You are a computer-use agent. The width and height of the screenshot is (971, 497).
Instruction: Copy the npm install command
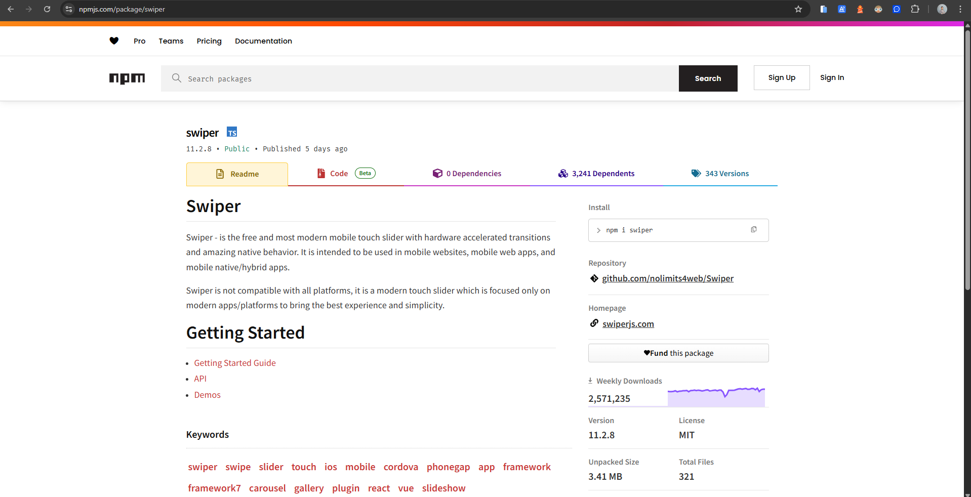click(x=754, y=230)
